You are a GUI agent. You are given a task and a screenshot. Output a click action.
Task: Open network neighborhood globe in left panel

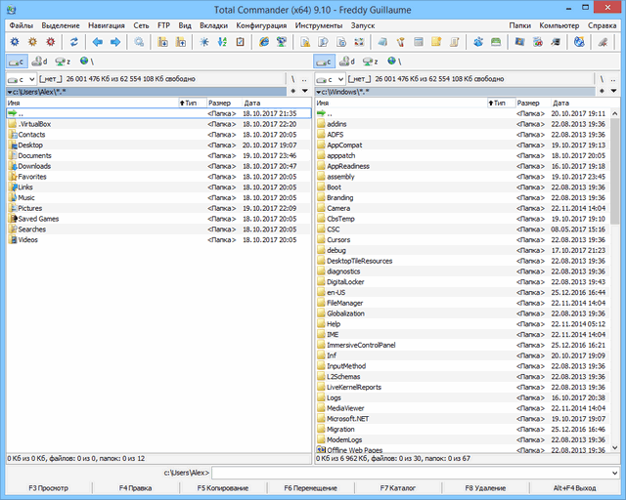[x=88, y=61]
